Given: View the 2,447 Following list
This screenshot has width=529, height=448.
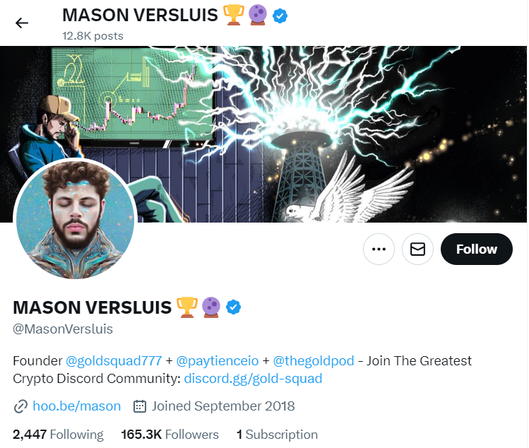Looking at the screenshot, I should pos(58,435).
